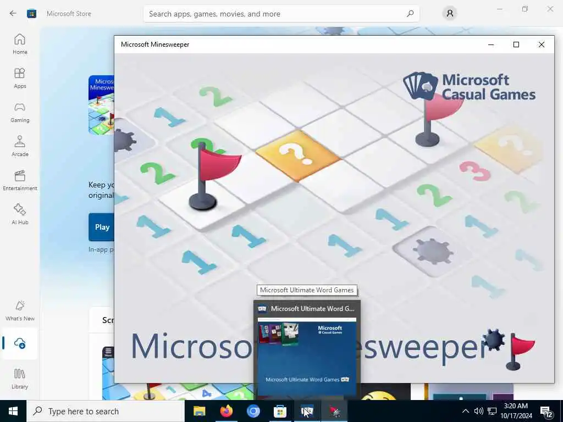This screenshot has height=422, width=563.
Task: Minimize the Microsoft Minesweeper window
Action: coord(491,45)
